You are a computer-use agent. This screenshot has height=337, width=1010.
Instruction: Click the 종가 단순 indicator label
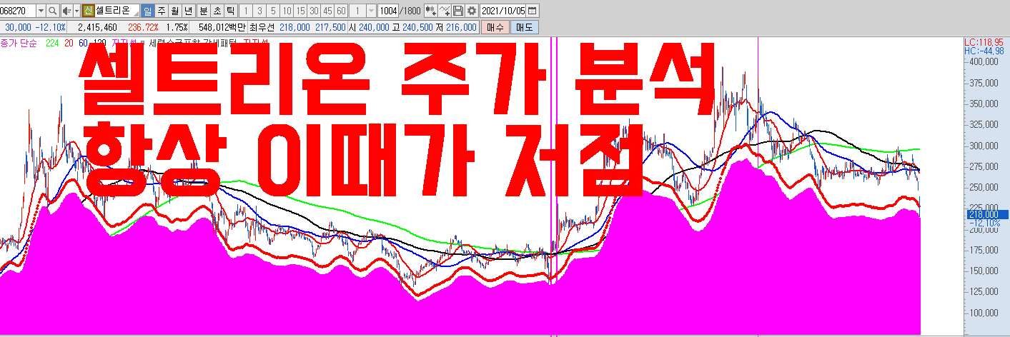[19, 43]
